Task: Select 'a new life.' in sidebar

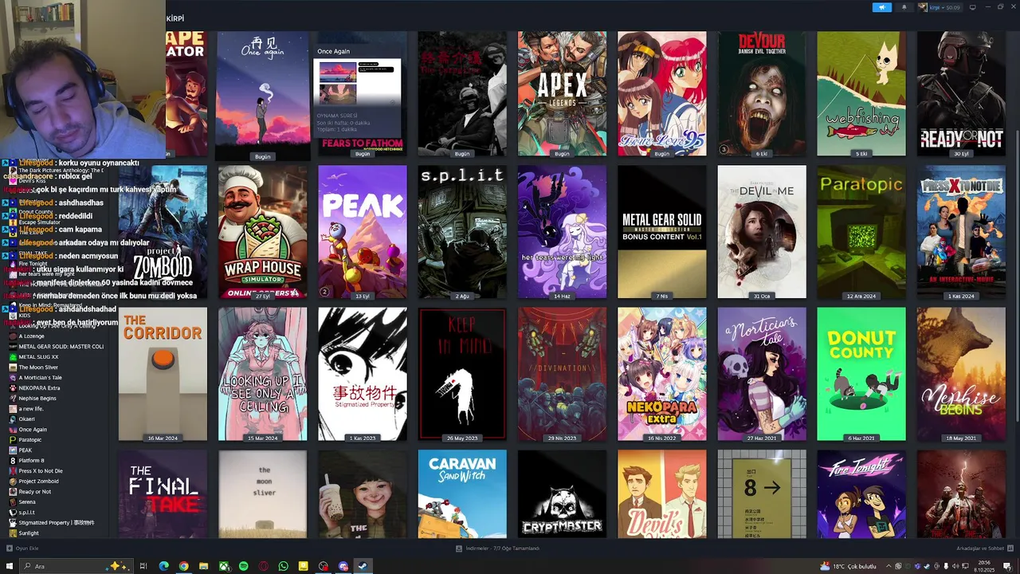Action: [31, 409]
